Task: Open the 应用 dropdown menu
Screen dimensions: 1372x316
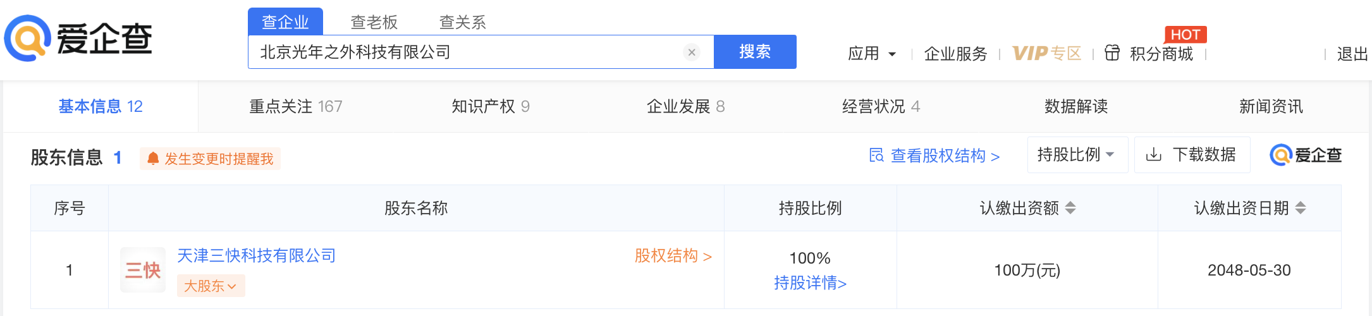Action: (x=872, y=54)
